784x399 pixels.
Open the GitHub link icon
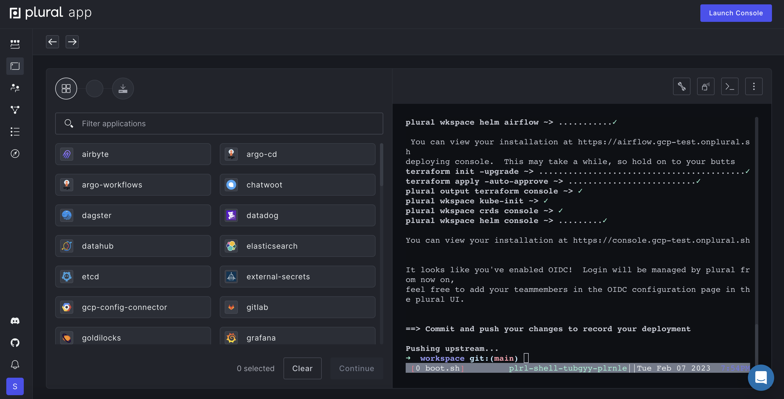point(15,343)
